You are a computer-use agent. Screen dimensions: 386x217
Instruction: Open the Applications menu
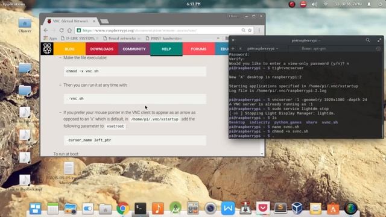(x=13, y=4)
